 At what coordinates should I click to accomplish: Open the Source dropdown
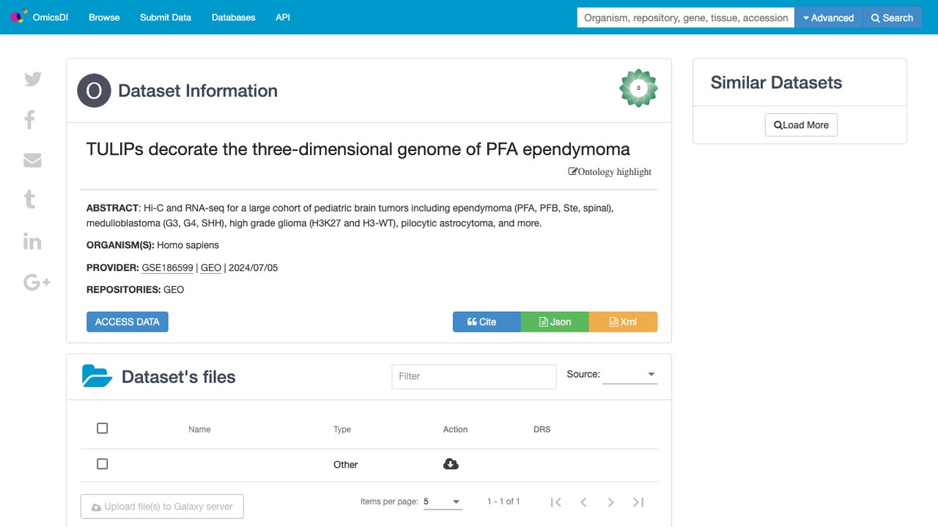click(629, 375)
